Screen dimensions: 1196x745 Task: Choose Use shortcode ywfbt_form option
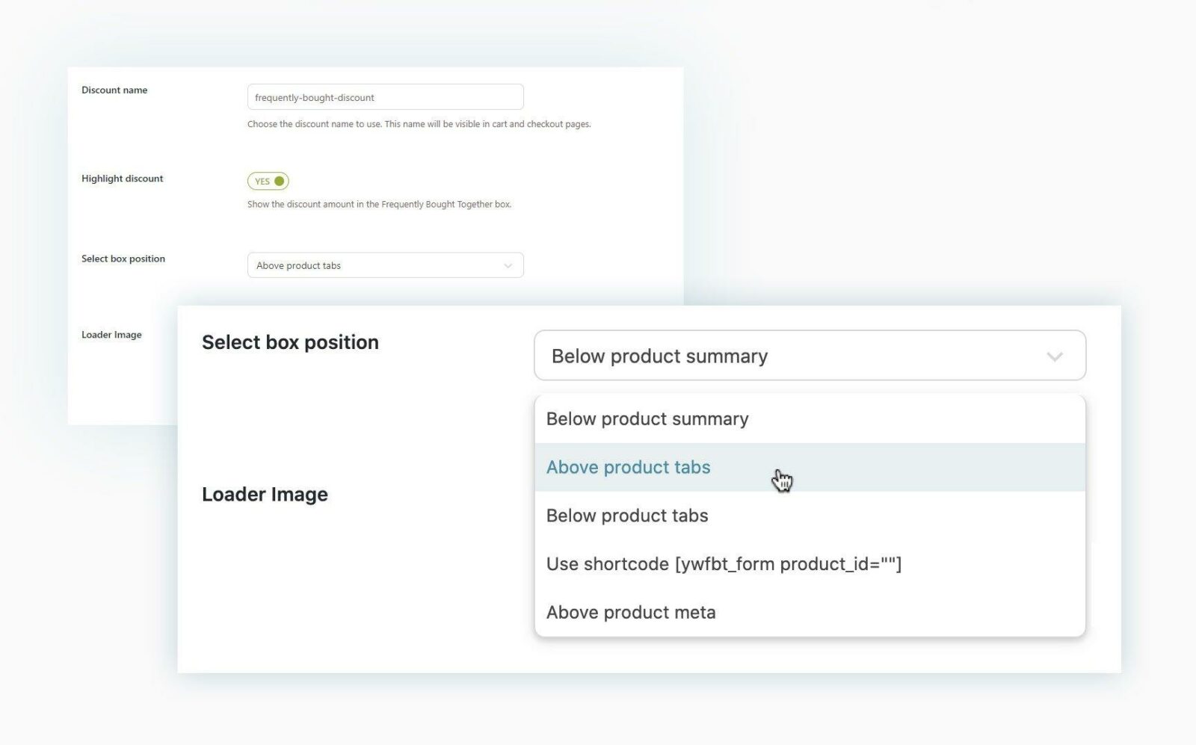[810, 564]
